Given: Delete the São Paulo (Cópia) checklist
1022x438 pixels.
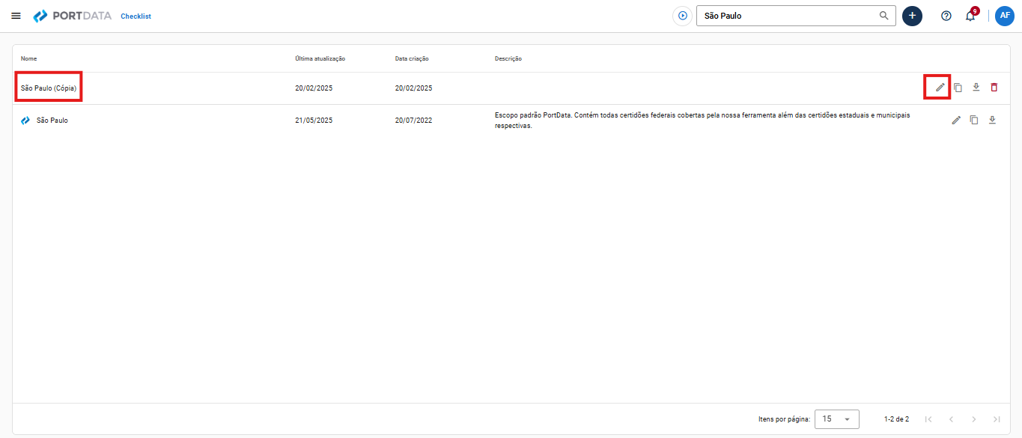Looking at the screenshot, I should (994, 88).
